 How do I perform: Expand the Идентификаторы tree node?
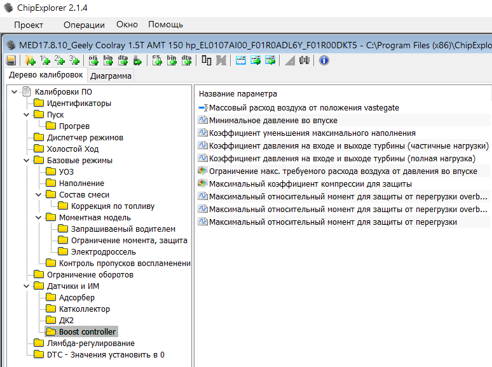(x=79, y=103)
